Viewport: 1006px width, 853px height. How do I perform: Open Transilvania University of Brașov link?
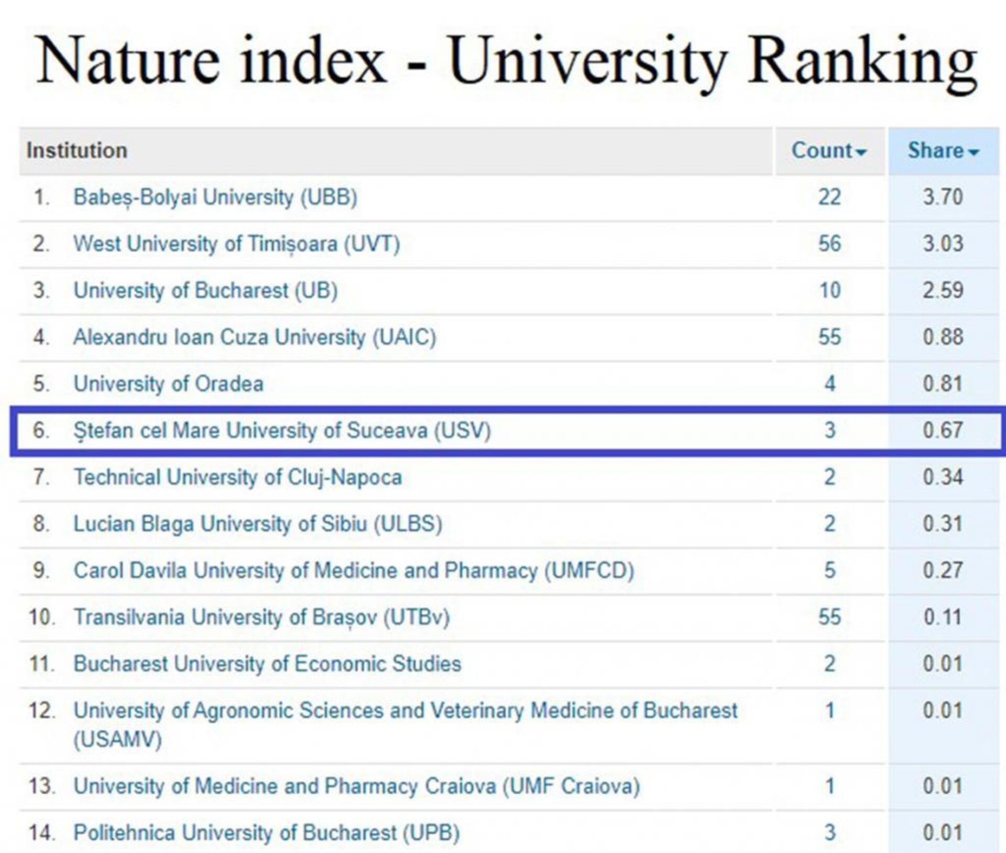[261, 617]
